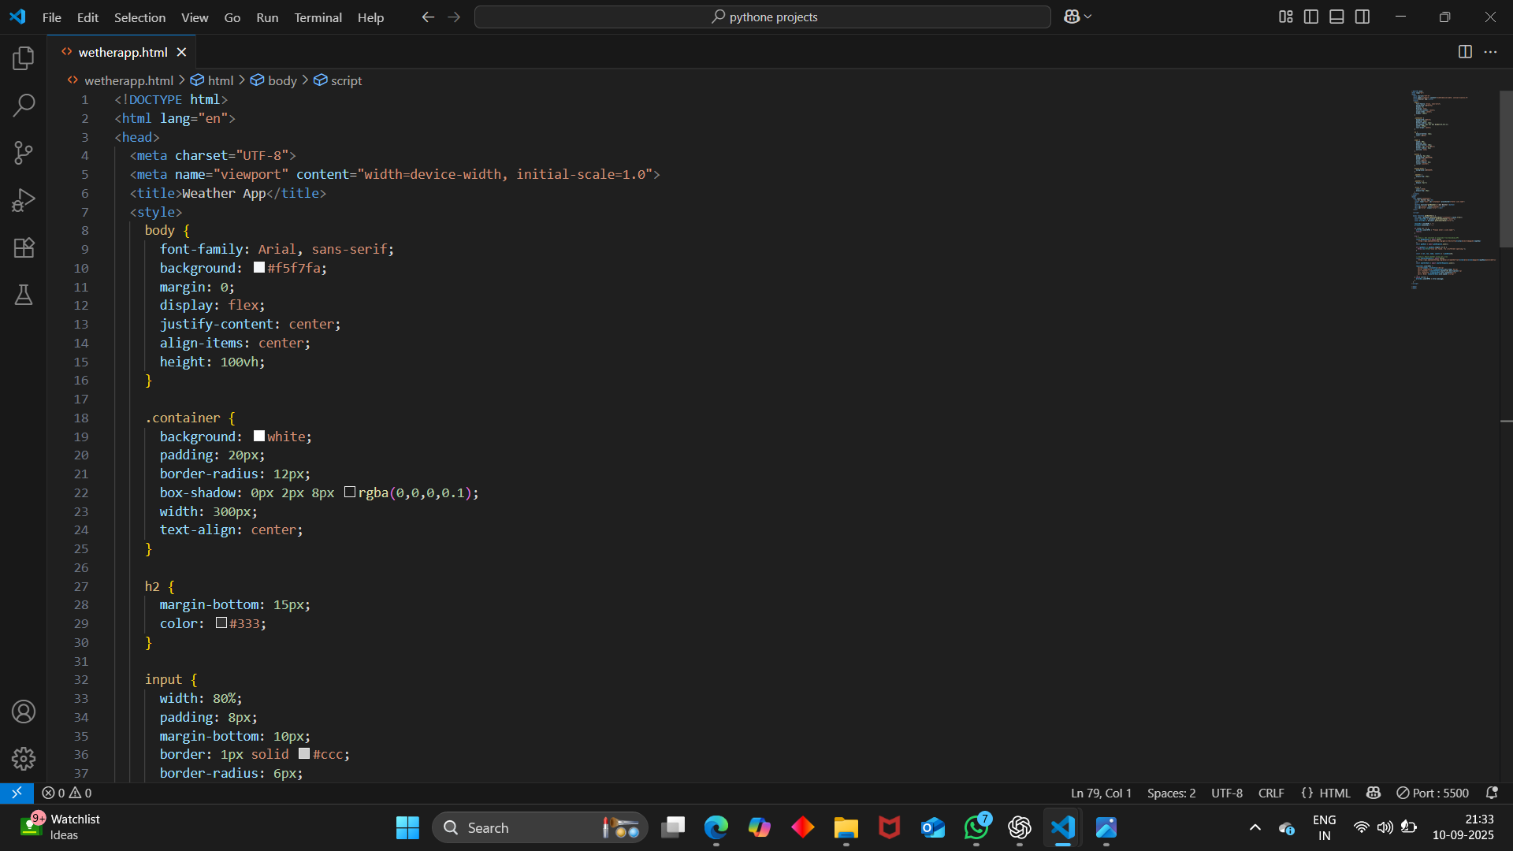
Task: Click the CRLF end-of-line button
Action: (1271, 793)
